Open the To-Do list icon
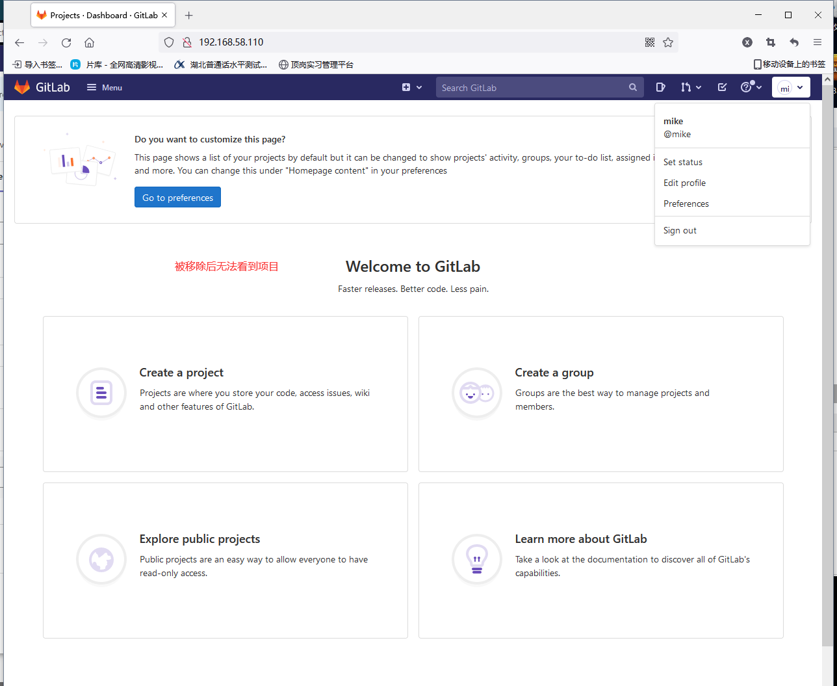 click(x=722, y=87)
